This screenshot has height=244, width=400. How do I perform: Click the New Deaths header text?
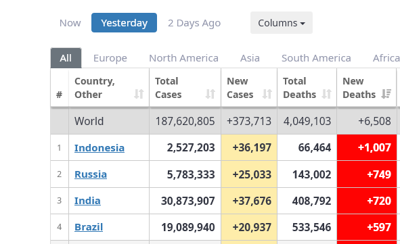coord(359,88)
